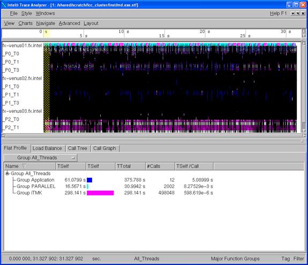The height and width of the screenshot is (265, 308).
Task: Open the Style menu
Action: pyautogui.click(x=27, y=13)
